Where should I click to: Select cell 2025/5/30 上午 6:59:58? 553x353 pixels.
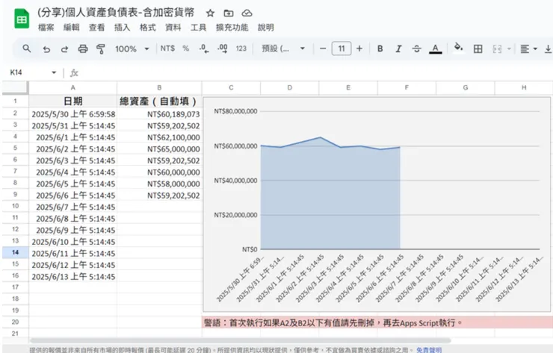[x=72, y=114]
